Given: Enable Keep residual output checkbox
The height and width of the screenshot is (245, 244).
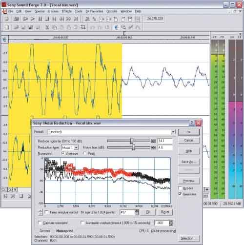Looking at the screenshot, I should 47,212.
